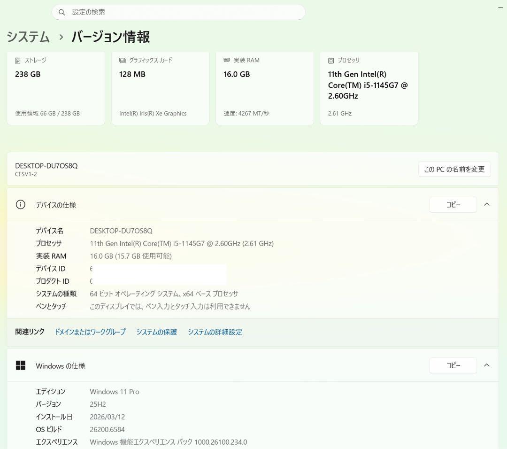507x449 pixels.
Task: Open the システム breadcrumb item
Action: (x=28, y=37)
